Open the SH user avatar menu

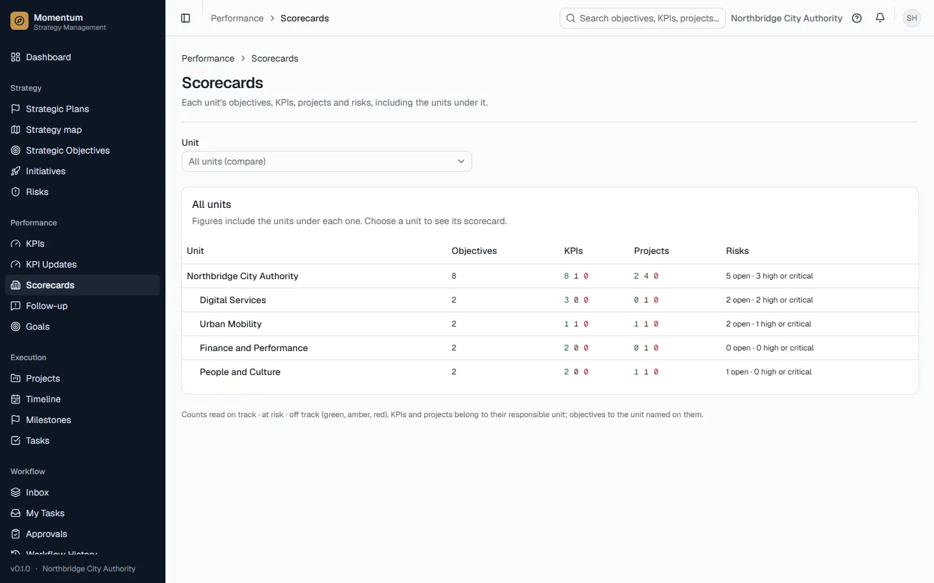(x=912, y=18)
